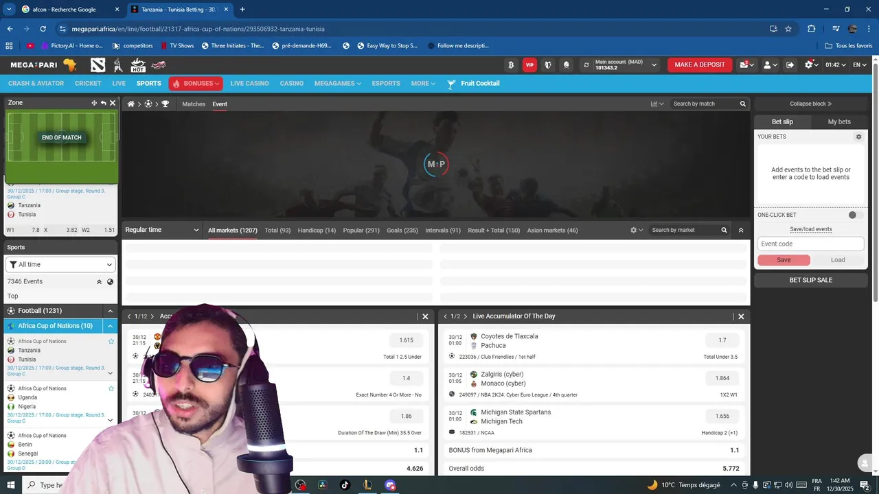The height and width of the screenshot is (494, 879).
Task: Select the Asian markets (46) tab
Action: (x=552, y=231)
